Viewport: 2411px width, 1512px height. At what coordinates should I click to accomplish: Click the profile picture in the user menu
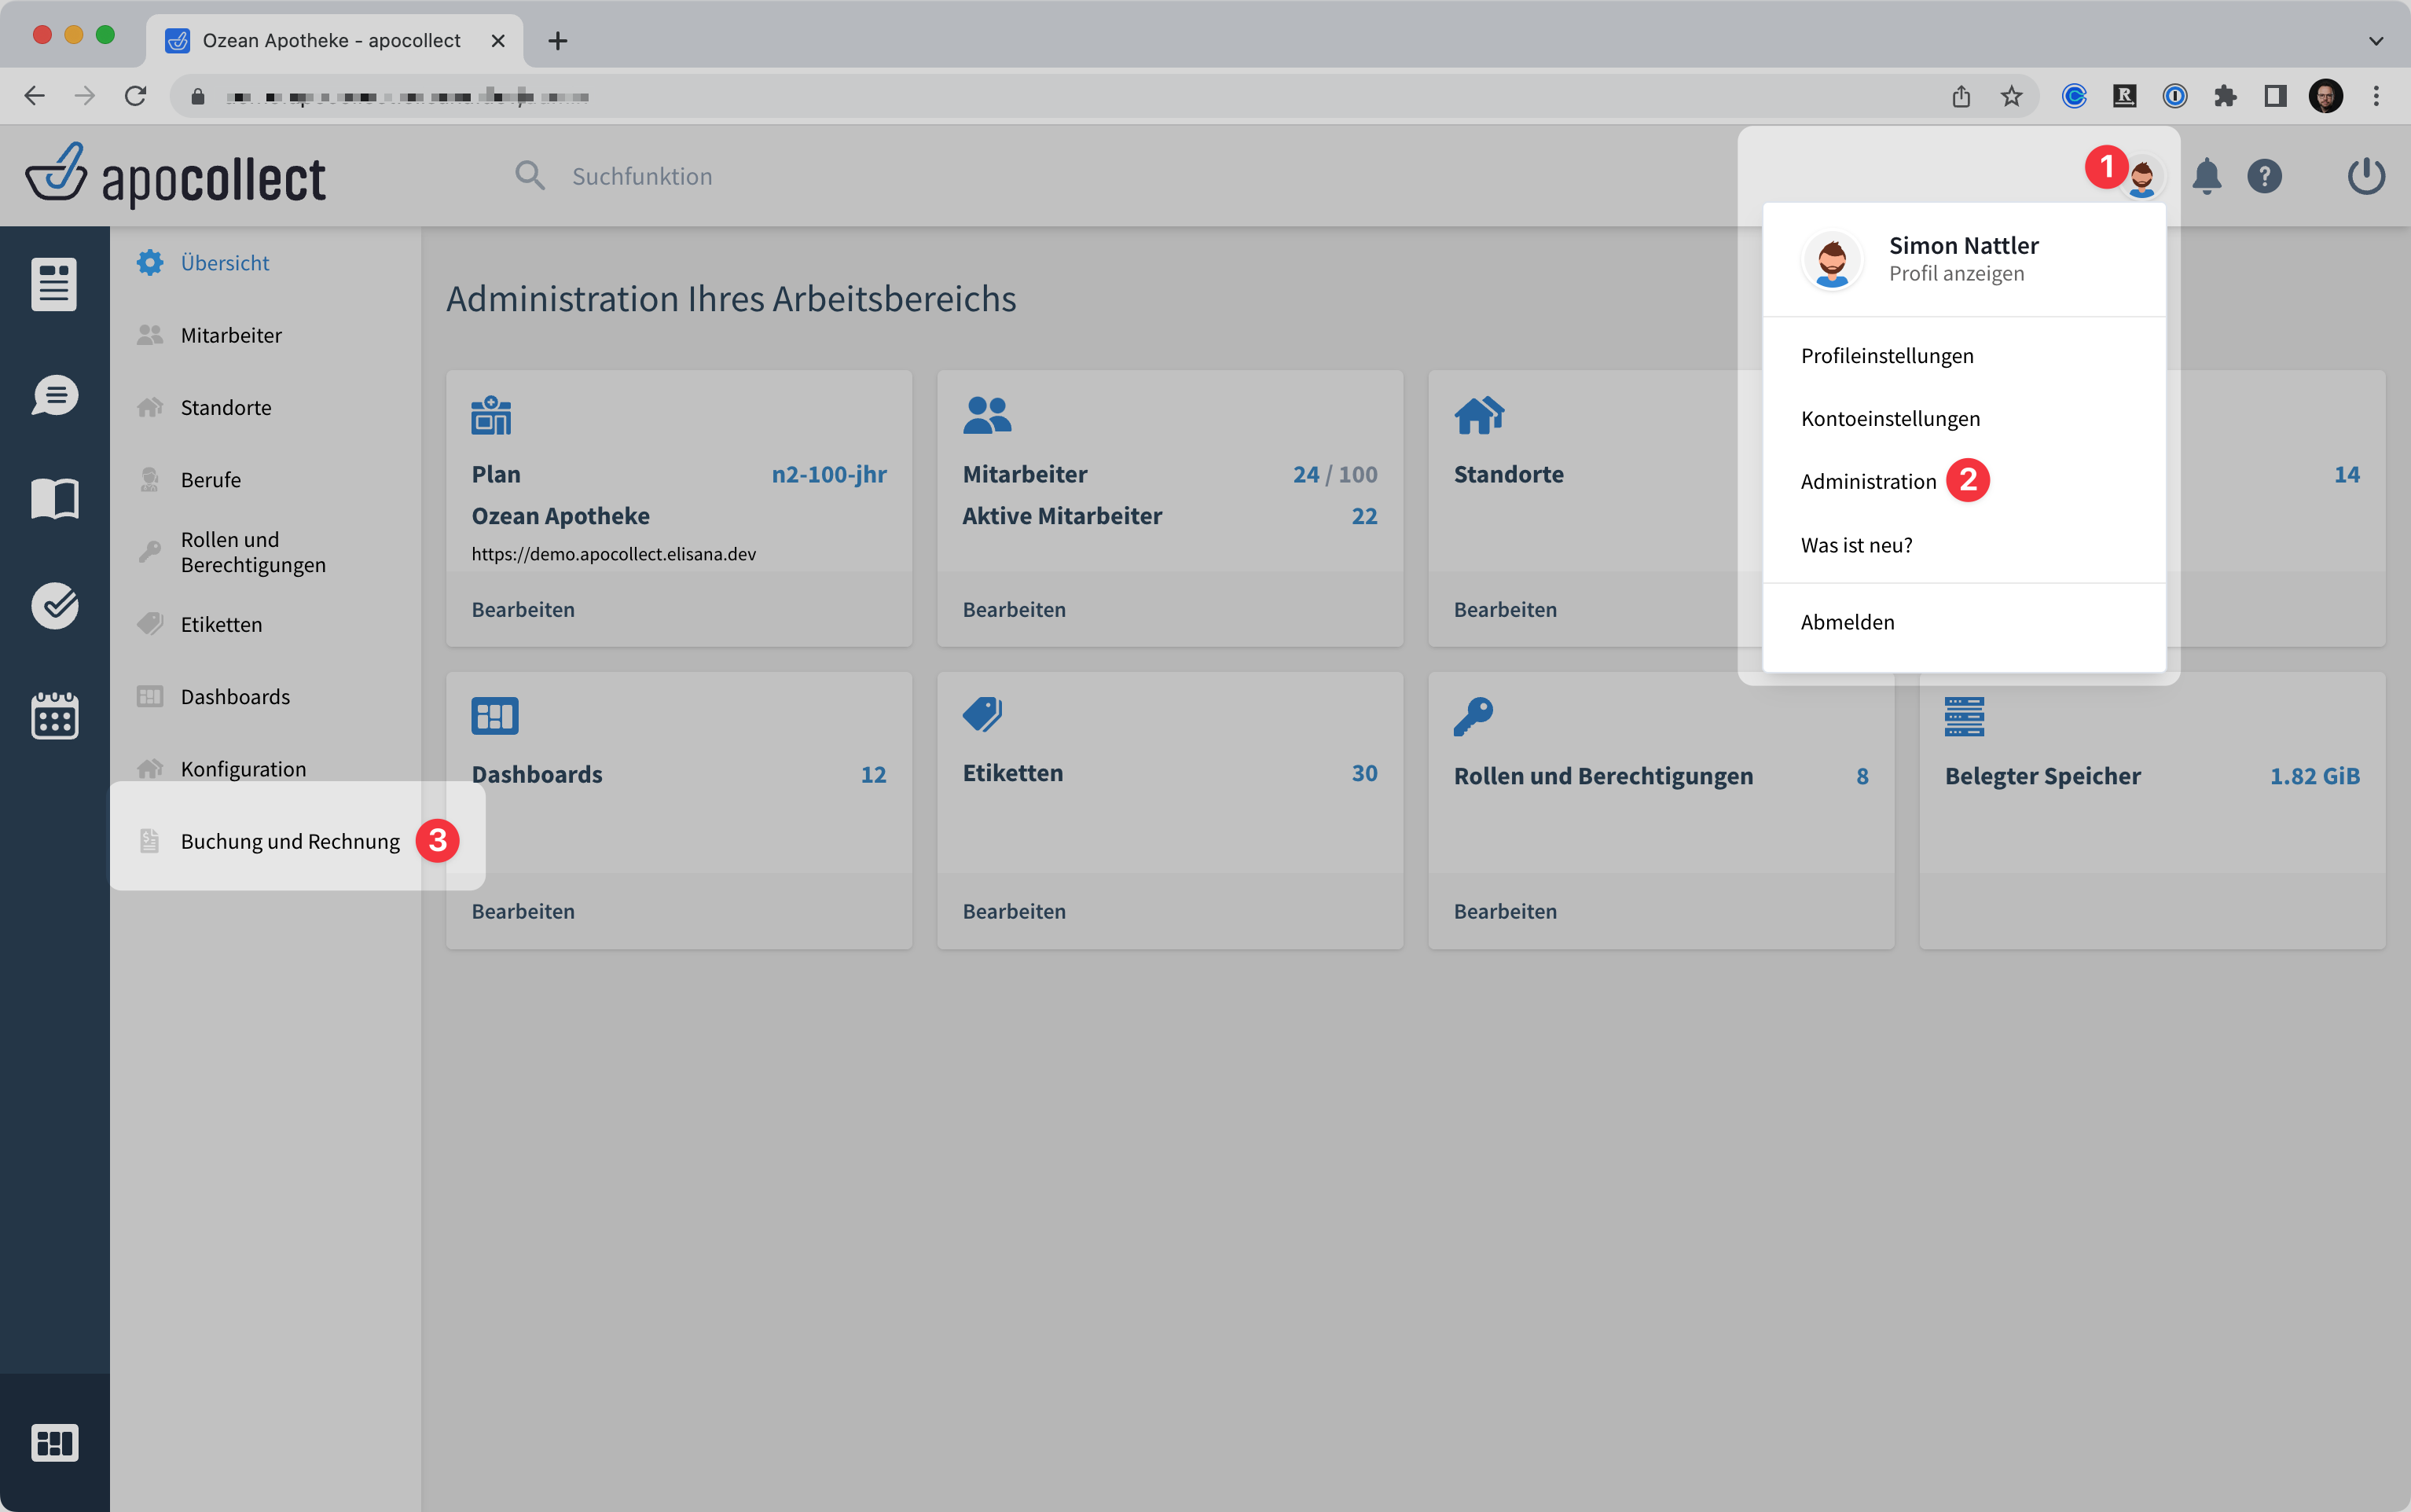(1832, 260)
